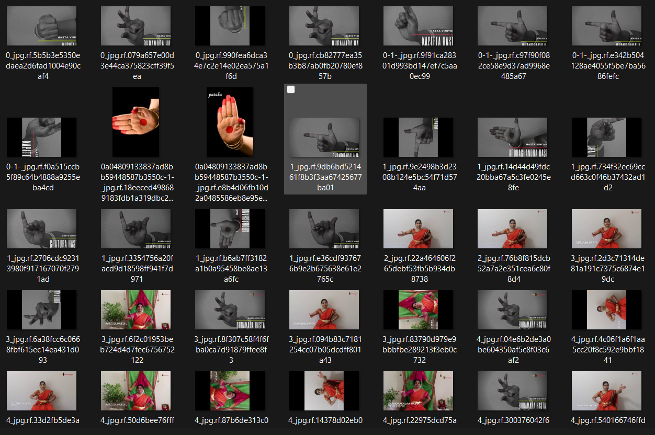Click the 0_jpg.rf.079a657e00d image thumbnail
The image size is (655, 435).
coord(135,26)
